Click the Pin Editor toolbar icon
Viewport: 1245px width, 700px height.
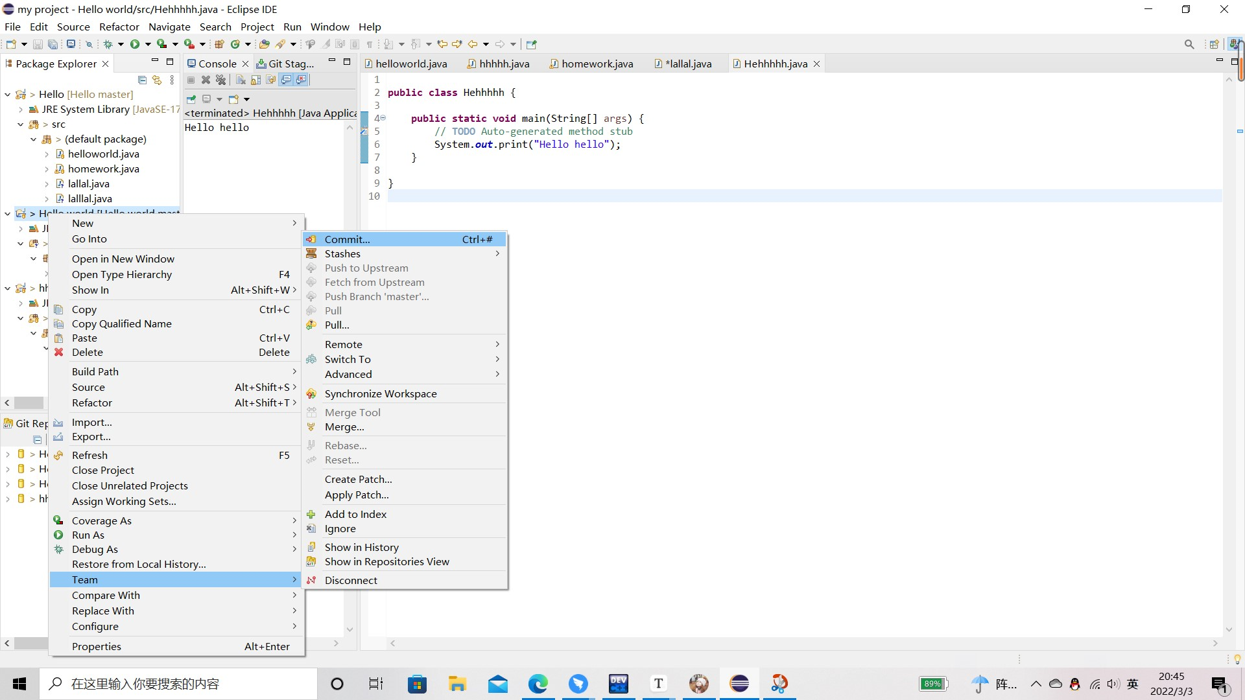click(532, 44)
